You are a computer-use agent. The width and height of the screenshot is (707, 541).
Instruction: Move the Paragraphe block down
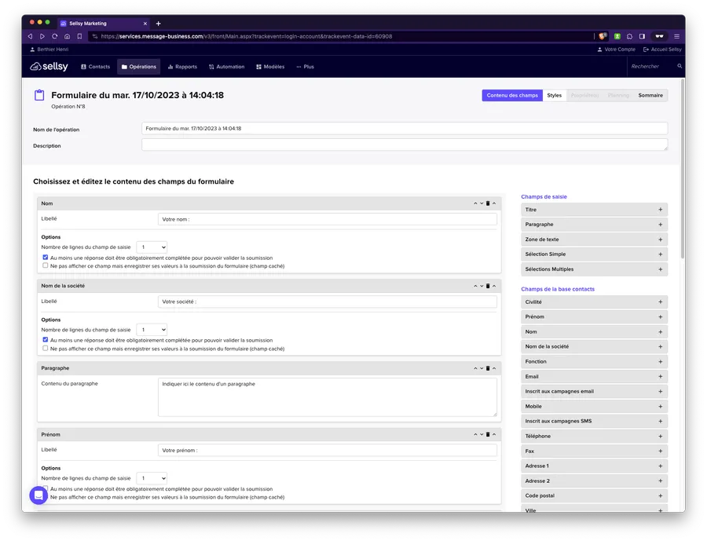coord(482,367)
